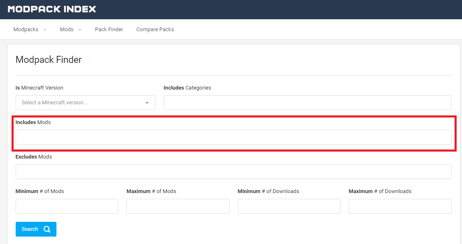Click the chevron arrow beside Mods
462x244 pixels.
(80, 30)
